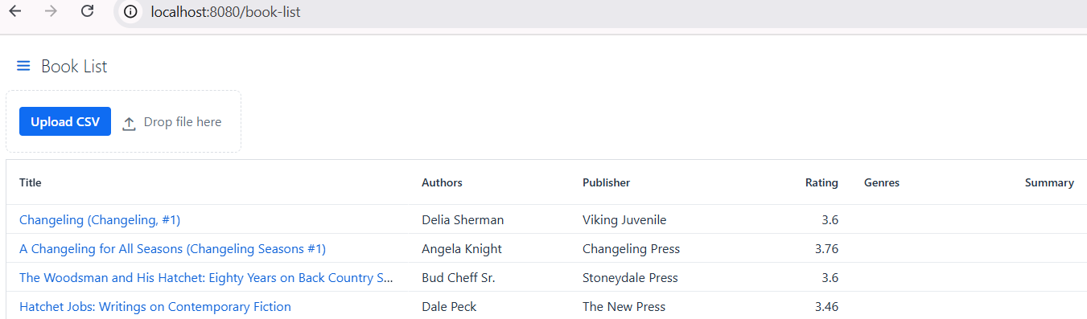The width and height of the screenshot is (1087, 319).
Task: Open Hatchet Jobs: Writings on Contemporary Fiction
Action: click(x=155, y=306)
